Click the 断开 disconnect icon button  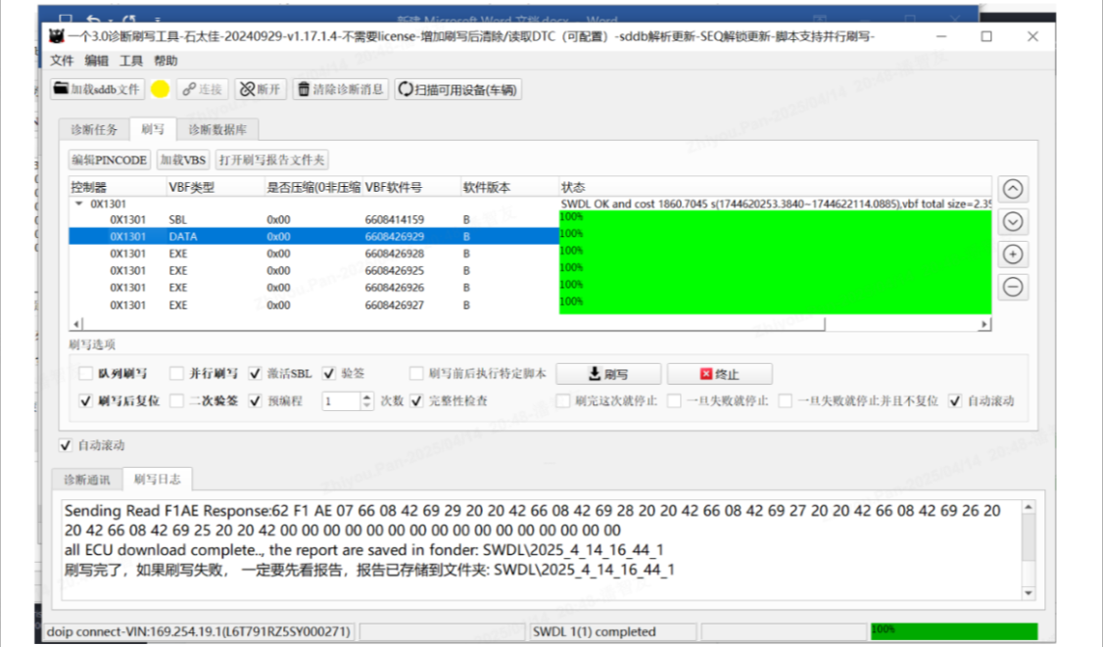tap(261, 89)
